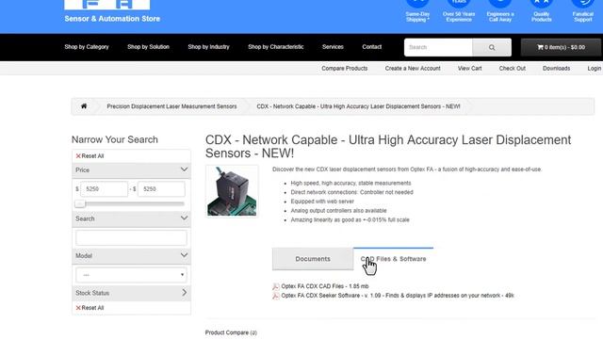The width and height of the screenshot is (603, 339).
Task: Switch to the Documents tab
Action: tap(313, 259)
